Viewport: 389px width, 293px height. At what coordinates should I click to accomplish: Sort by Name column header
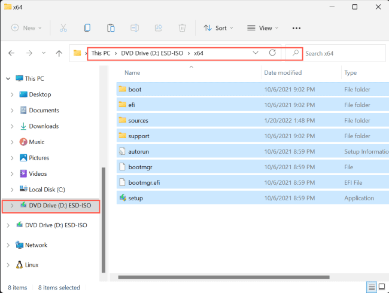tap(132, 72)
